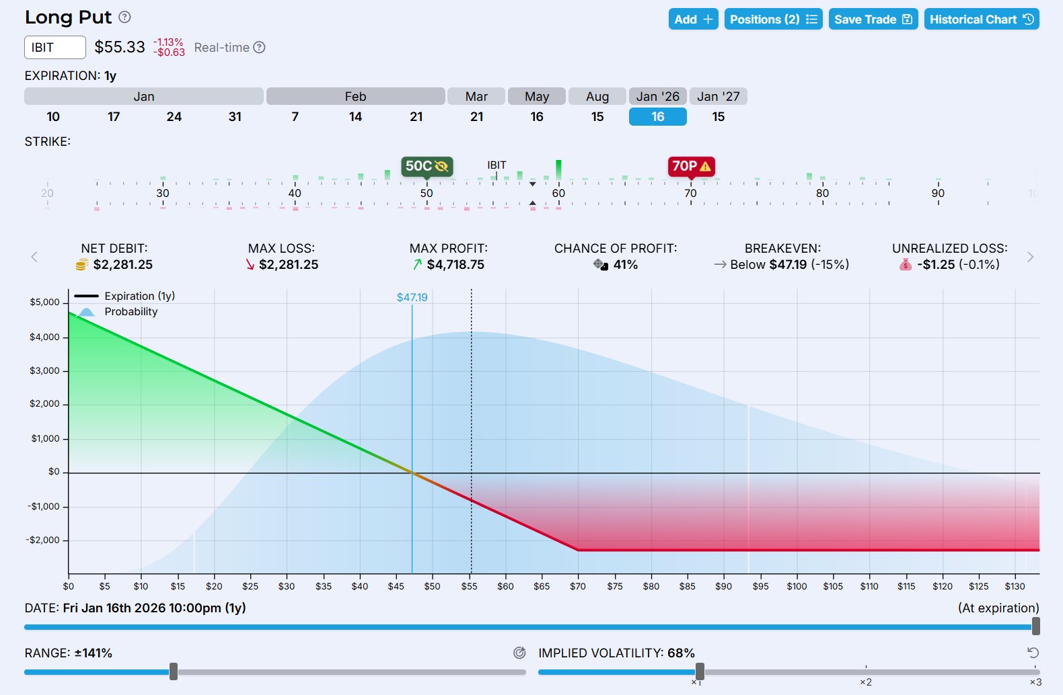Click the Implied Volatility slider handle
This screenshot has height=695, width=1063.
[700, 671]
